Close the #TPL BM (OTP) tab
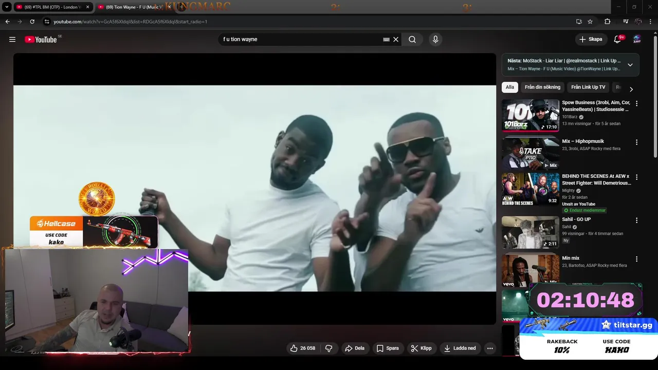 click(87, 7)
